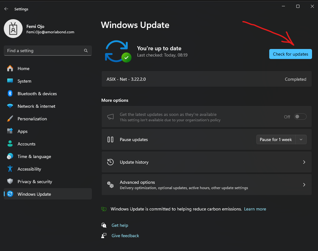Open Privacy & security settings
The image size is (318, 251).
(48, 182)
